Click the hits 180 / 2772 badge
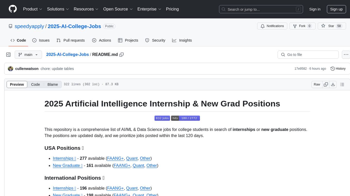This screenshot has height=196, width=350. [x=186, y=118]
